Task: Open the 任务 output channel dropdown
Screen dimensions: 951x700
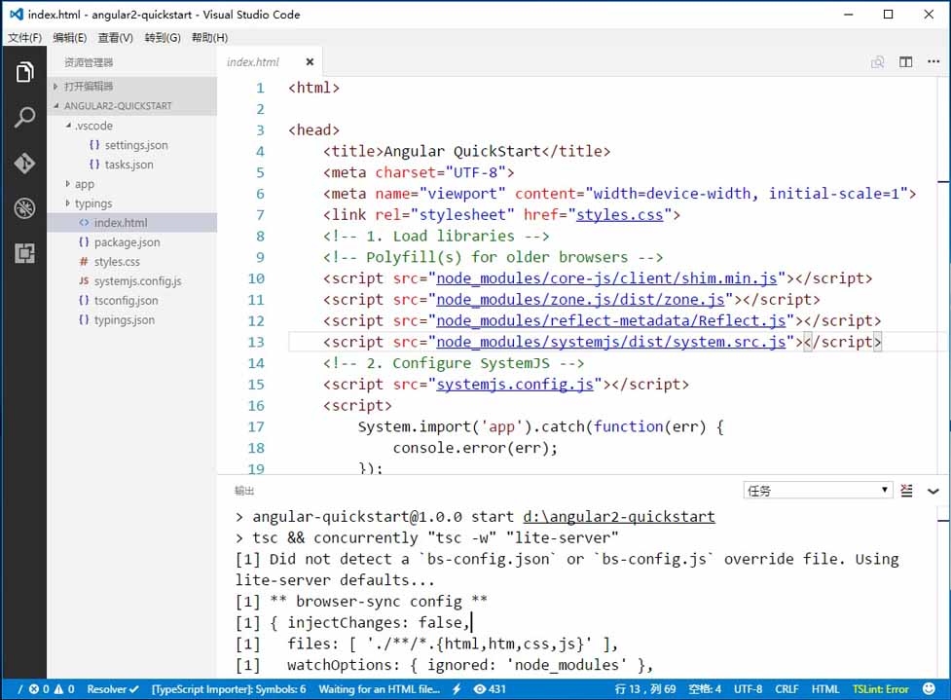Action: click(x=817, y=491)
